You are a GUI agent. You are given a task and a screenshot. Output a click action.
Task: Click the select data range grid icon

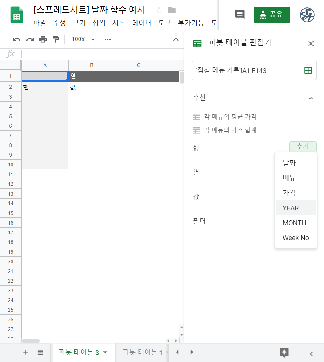pyautogui.click(x=308, y=70)
